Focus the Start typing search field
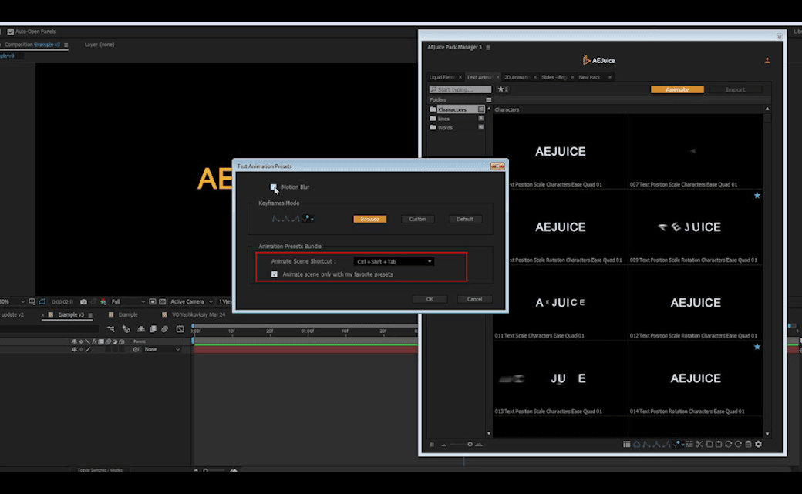 pos(460,89)
